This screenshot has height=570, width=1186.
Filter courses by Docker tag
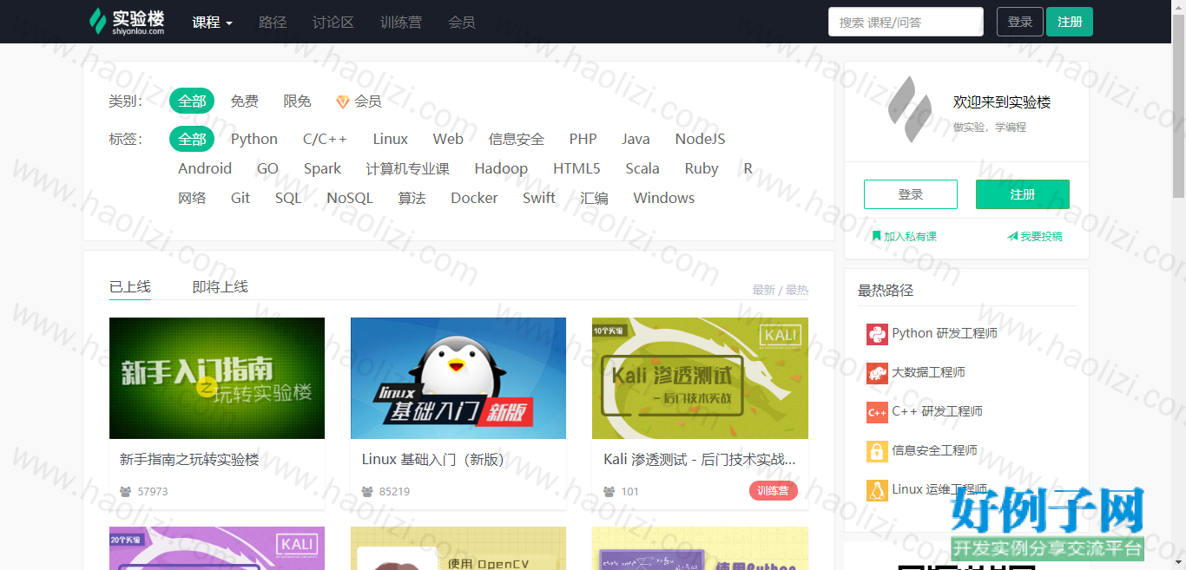pyautogui.click(x=475, y=198)
